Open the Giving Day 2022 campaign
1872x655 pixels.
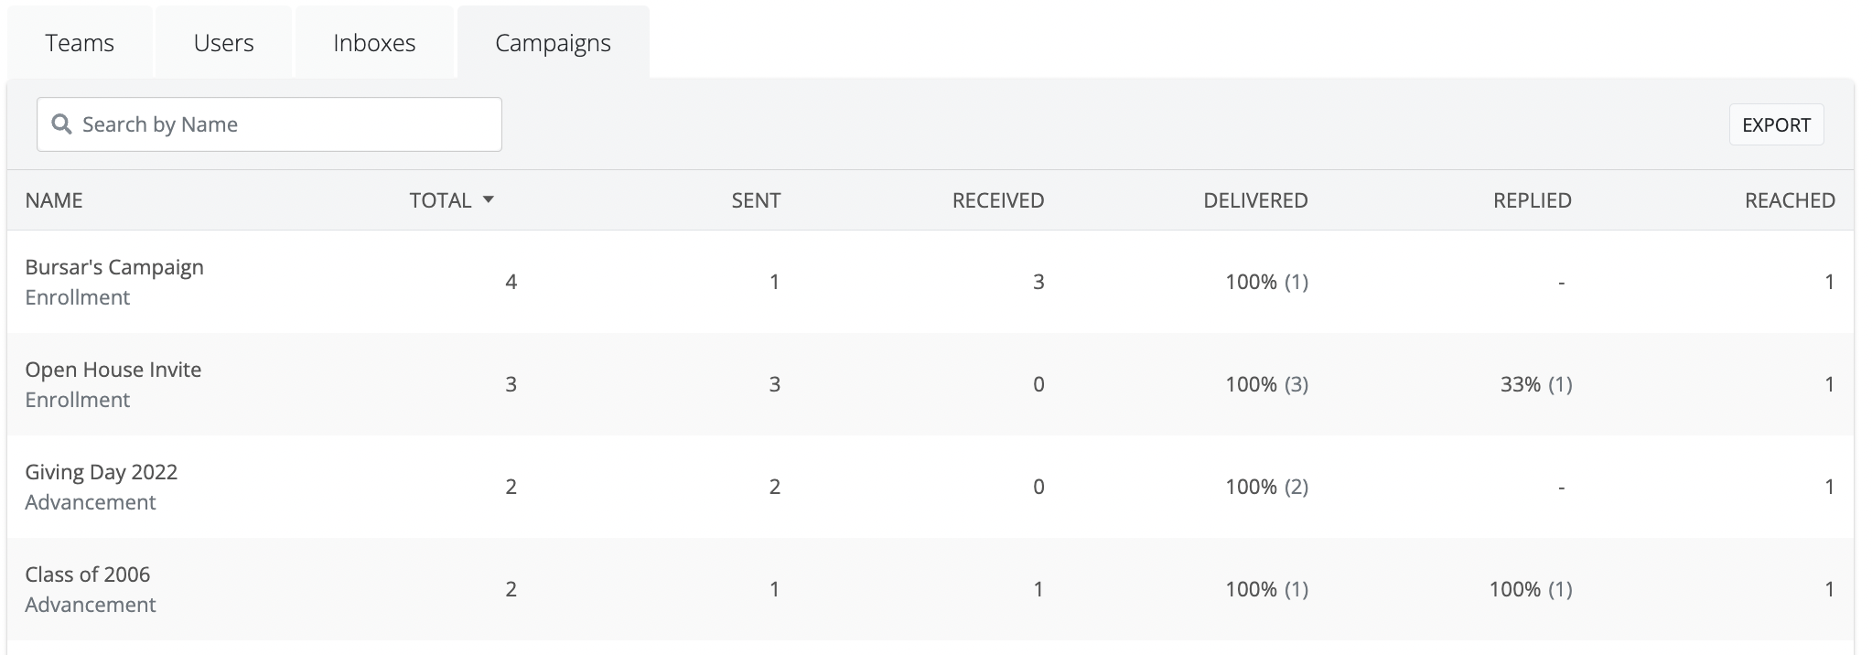[x=102, y=472]
